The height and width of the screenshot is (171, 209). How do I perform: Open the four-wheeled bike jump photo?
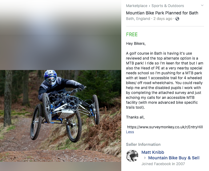click(61, 116)
